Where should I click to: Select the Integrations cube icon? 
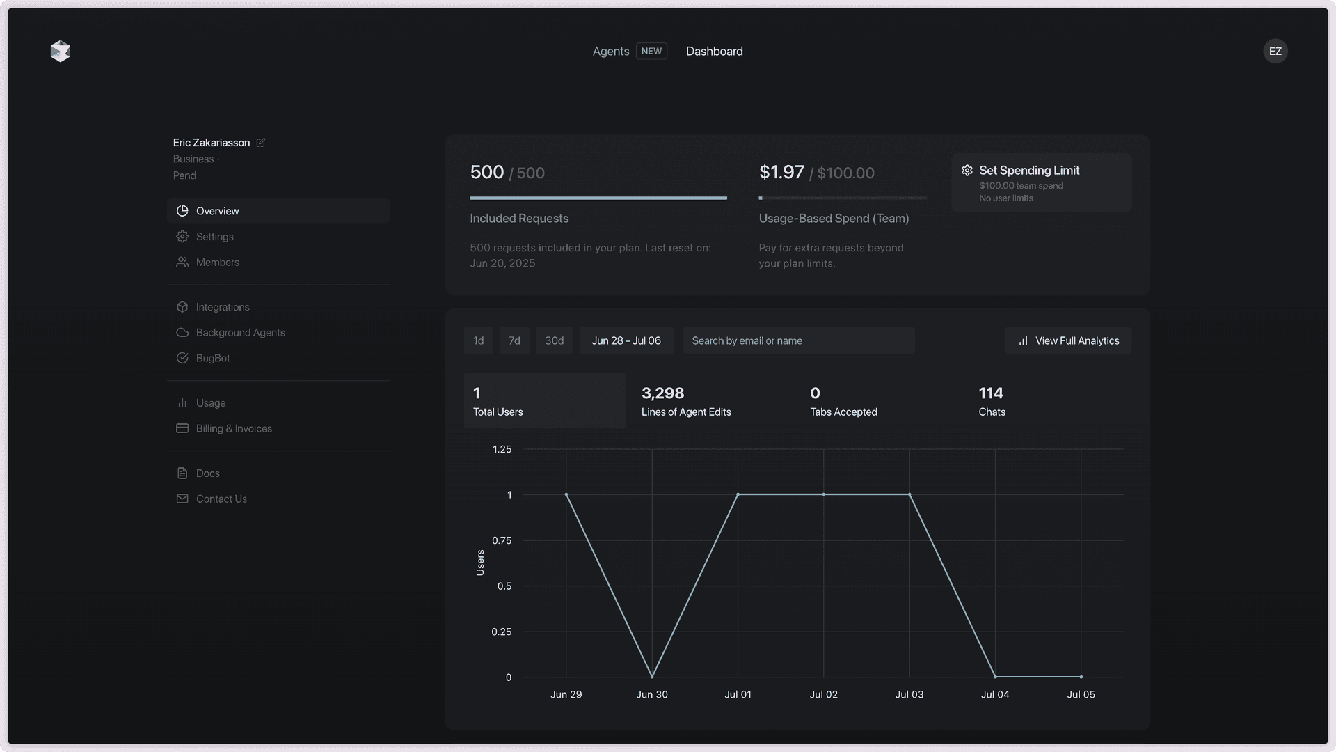click(x=182, y=306)
